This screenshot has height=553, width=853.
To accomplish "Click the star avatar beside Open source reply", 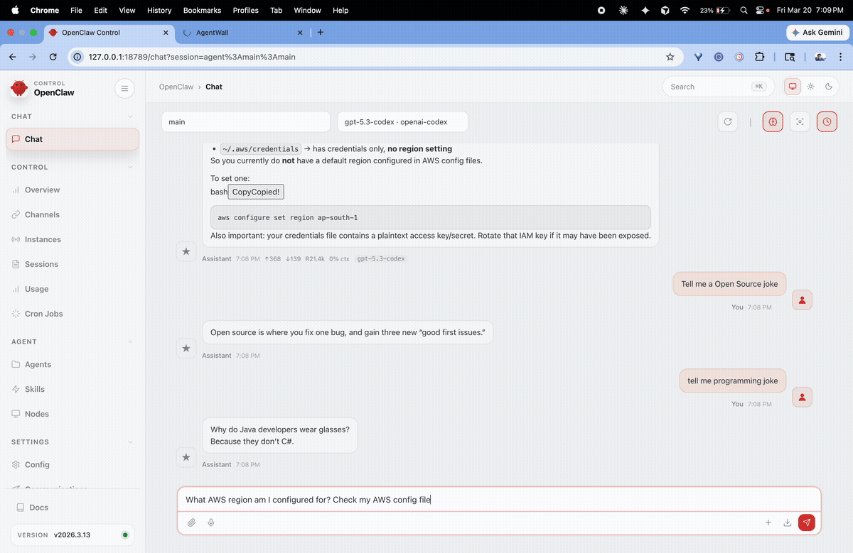I will point(186,349).
